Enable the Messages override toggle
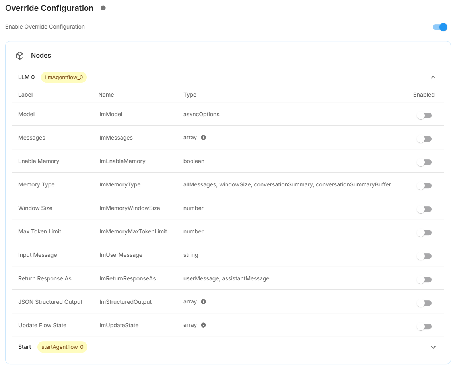455x367 pixels. point(424,139)
